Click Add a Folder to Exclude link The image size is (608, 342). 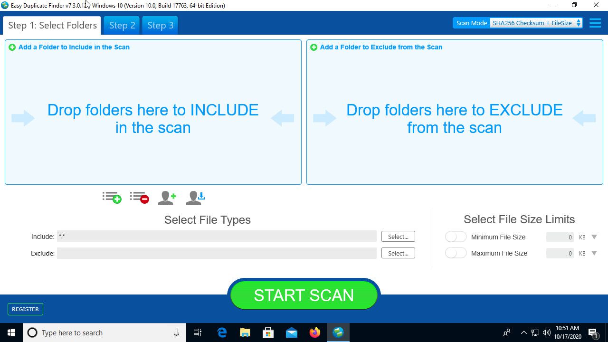pos(381,47)
